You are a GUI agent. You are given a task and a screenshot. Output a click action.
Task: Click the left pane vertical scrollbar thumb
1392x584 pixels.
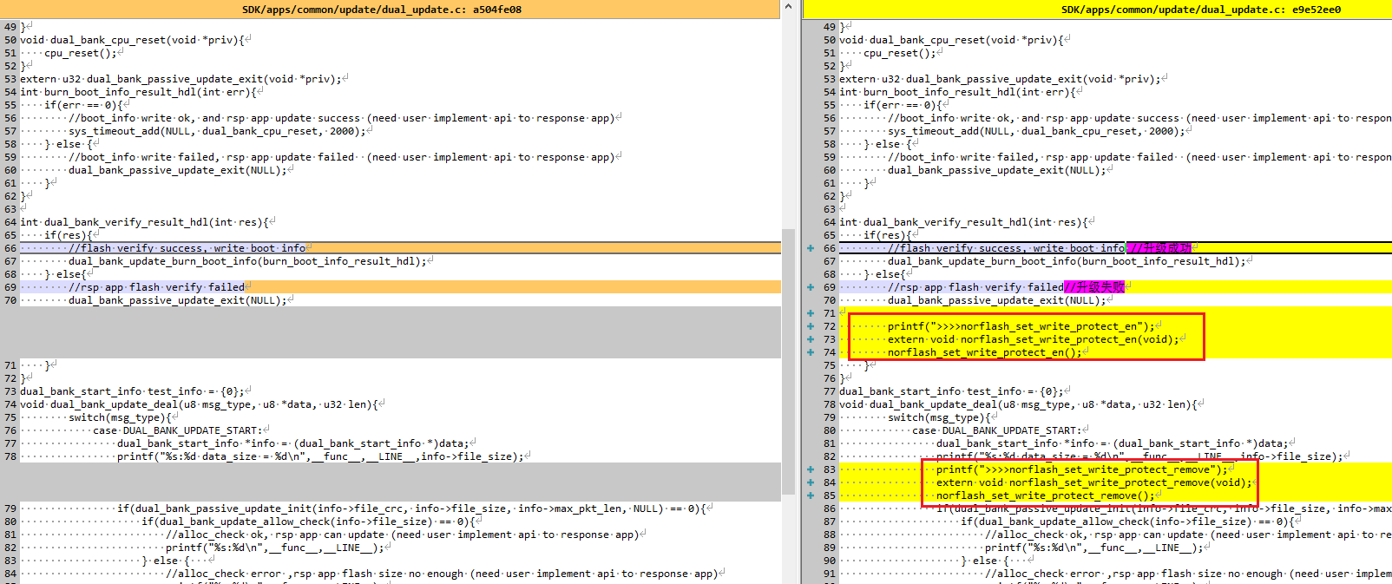(788, 362)
